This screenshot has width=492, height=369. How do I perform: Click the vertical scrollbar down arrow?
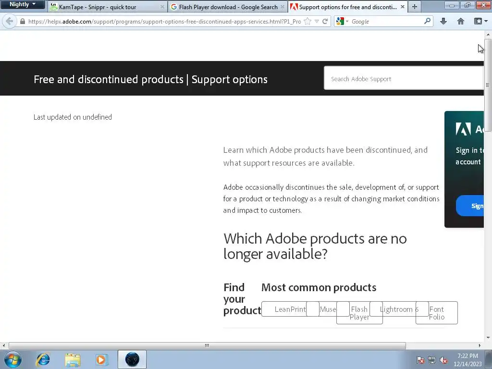(488, 338)
